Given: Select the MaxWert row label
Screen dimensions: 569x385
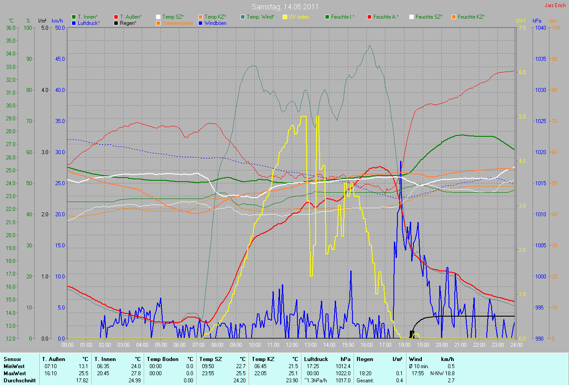Looking at the screenshot, I should [15, 373].
